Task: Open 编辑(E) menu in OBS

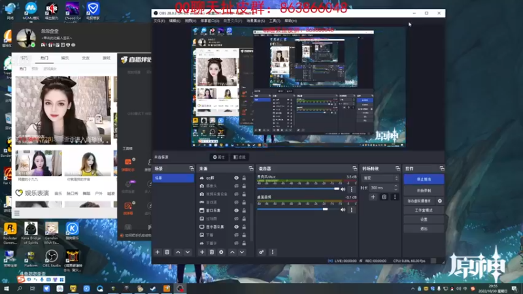Action: pos(175,21)
